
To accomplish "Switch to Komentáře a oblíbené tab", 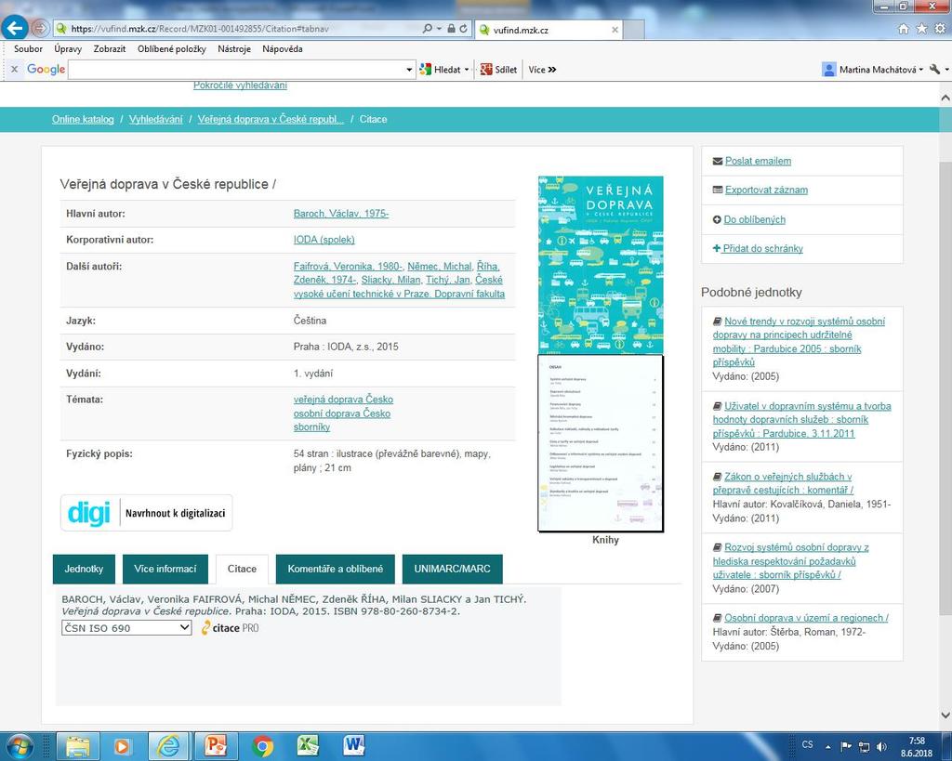I will pos(335,569).
